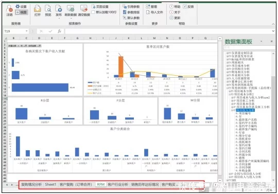
Task: Click the 清空数据 clear data icon
Action: (x=84, y=11)
